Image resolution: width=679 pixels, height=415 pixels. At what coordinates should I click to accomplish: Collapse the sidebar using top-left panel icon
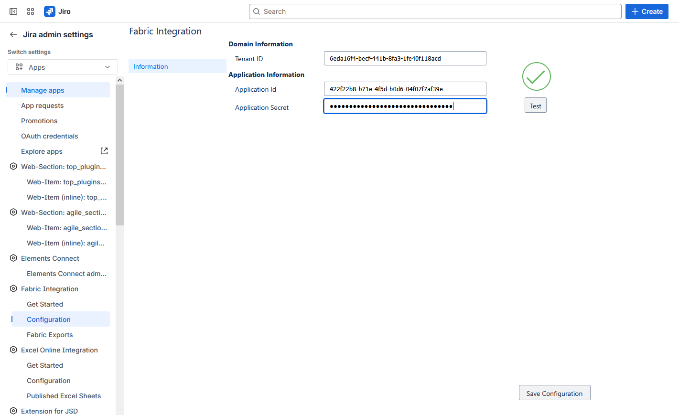point(13,11)
